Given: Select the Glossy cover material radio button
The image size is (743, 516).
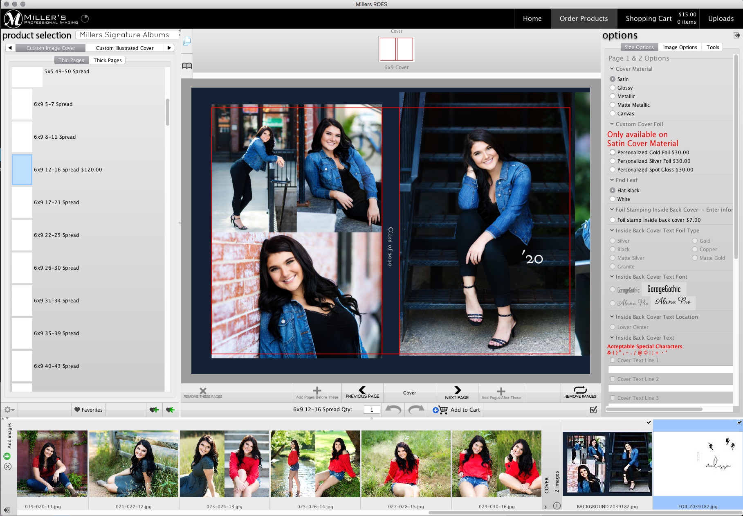Looking at the screenshot, I should 612,88.
